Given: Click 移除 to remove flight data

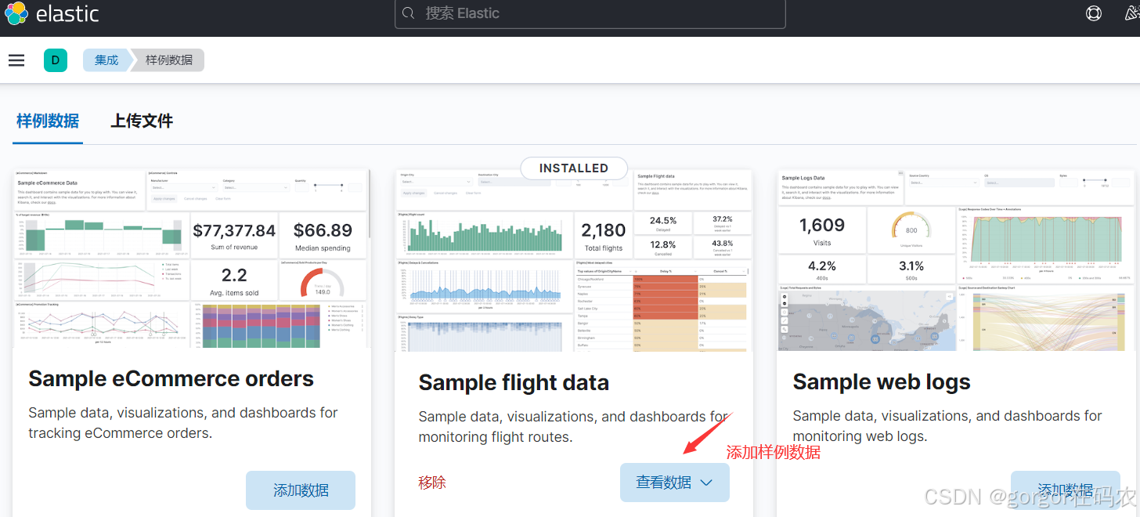Looking at the screenshot, I should pyautogui.click(x=432, y=483).
